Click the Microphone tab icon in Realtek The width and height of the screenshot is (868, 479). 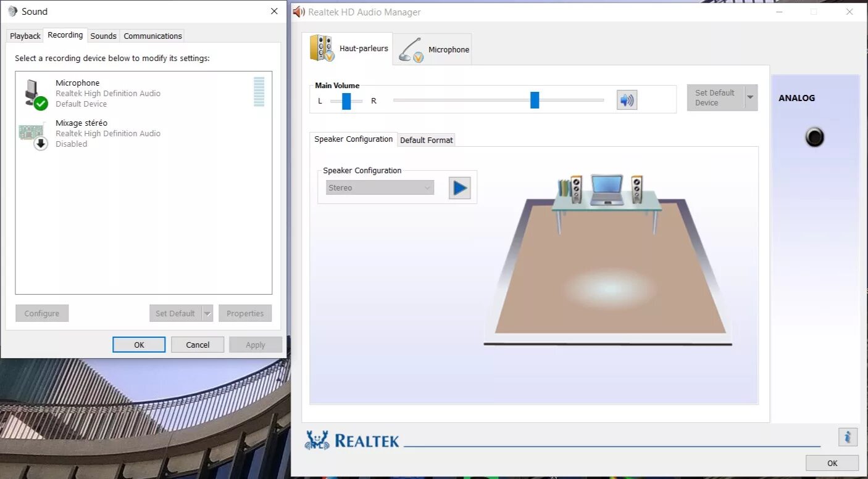(x=411, y=50)
